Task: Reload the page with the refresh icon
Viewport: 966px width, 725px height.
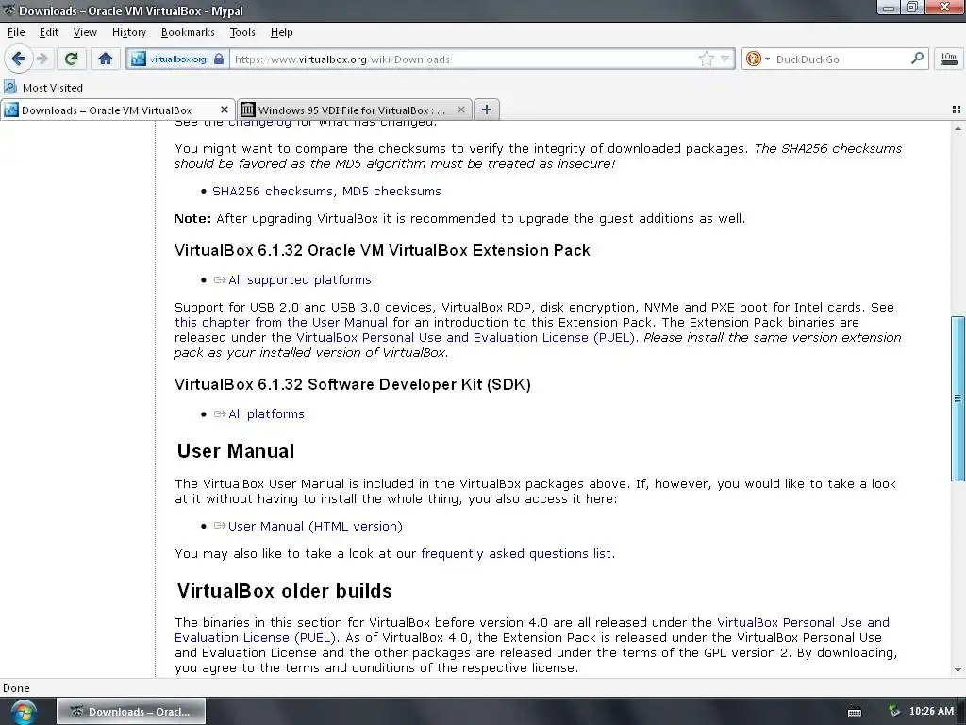Action: (x=71, y=59)
